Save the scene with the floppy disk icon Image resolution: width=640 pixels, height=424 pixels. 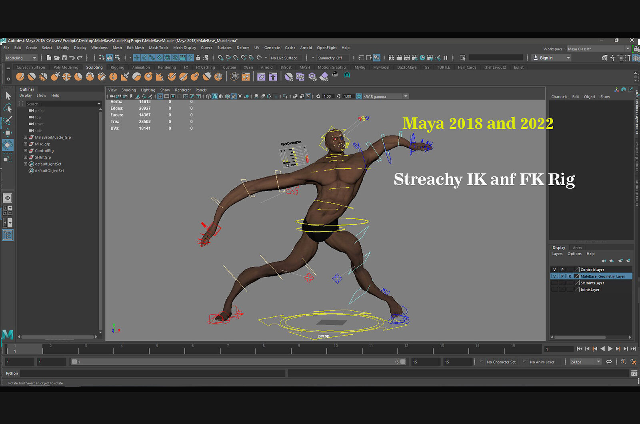(x=64, y=58)
